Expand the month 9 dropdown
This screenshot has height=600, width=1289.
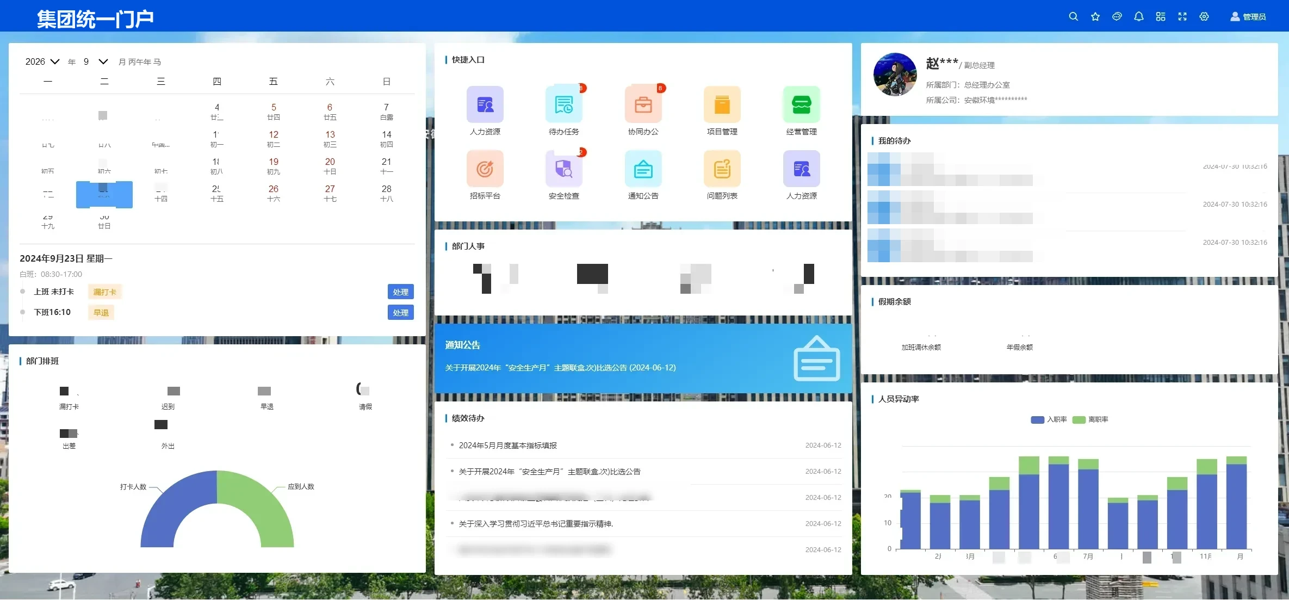[96, 61]
